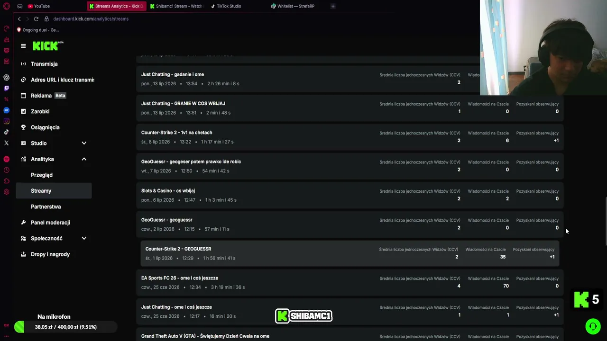Click the '3 h 19 min i 36 s' duration

click(x=228, y=287)
